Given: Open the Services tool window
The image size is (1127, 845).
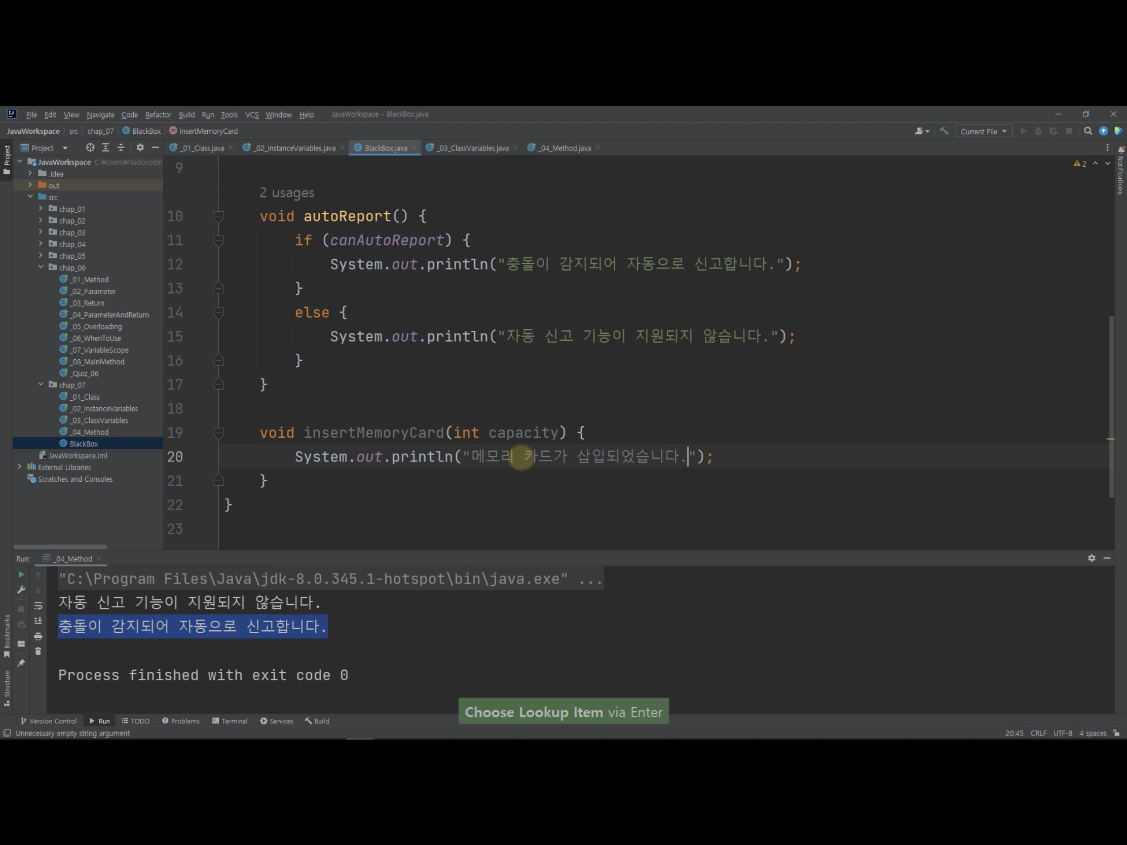Looking at the screenshot, I should [x=277, y=721].
